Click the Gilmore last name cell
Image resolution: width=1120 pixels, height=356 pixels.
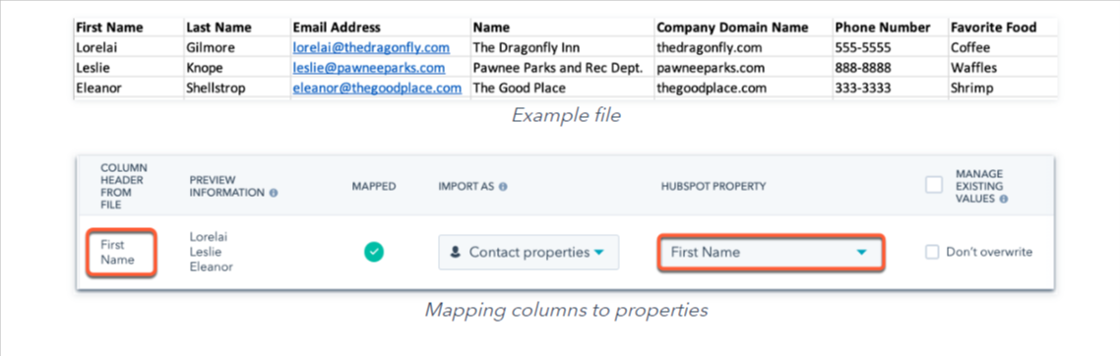(237, 48)
